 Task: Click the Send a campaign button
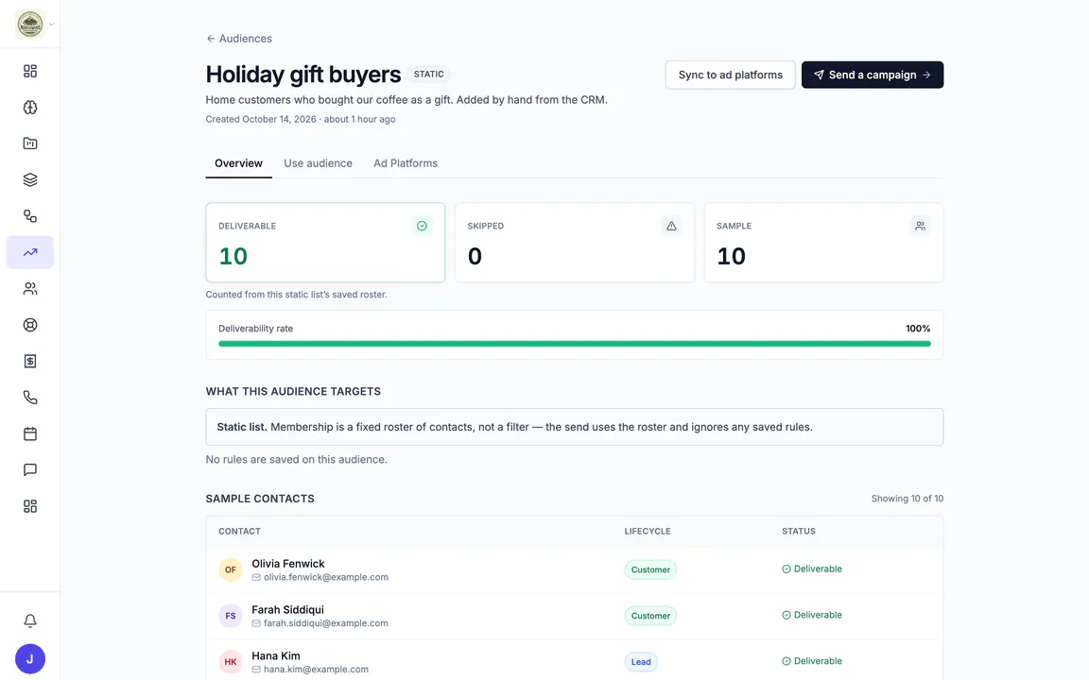(873, 75)
